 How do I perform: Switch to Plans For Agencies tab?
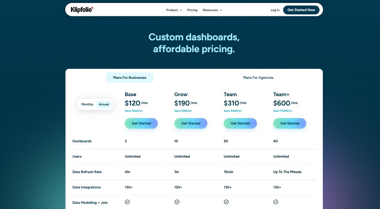tap(258, 78)
